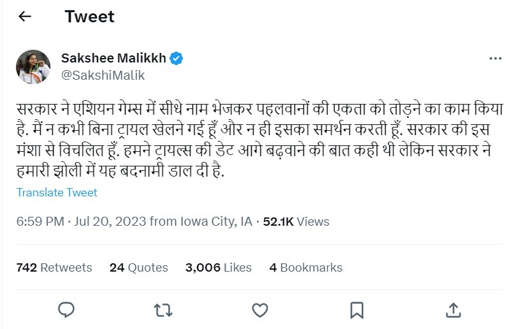View the 742 Retweets list

54,268
